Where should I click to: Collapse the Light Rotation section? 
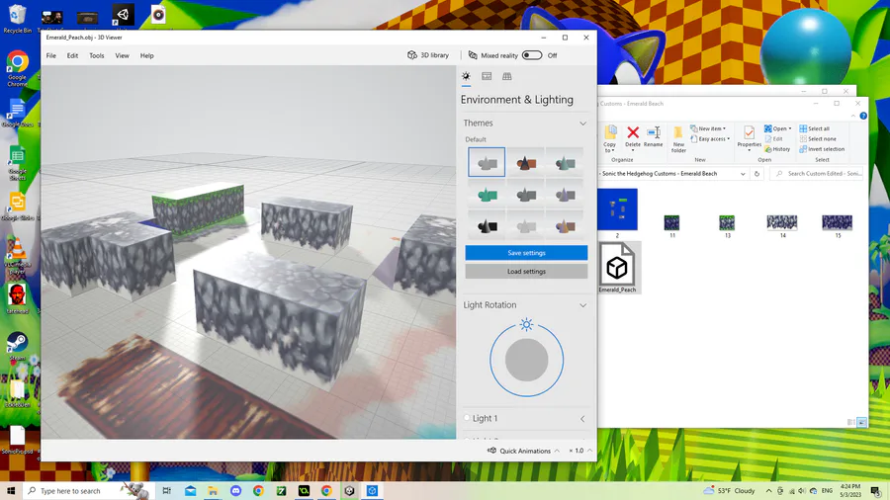click(x=582, y=305)
